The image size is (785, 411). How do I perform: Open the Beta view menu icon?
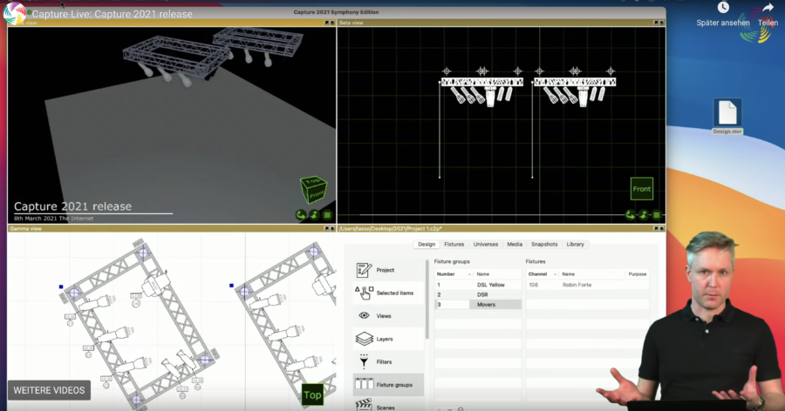tap(656, 215)
